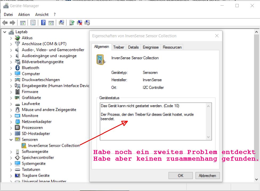
Task: Select InvenSense Sensor Collection device
Action: [x=54, y=146]
